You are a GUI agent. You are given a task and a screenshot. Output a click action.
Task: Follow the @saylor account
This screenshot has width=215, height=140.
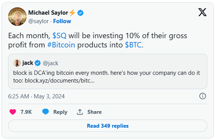click(x=62, y=21)
